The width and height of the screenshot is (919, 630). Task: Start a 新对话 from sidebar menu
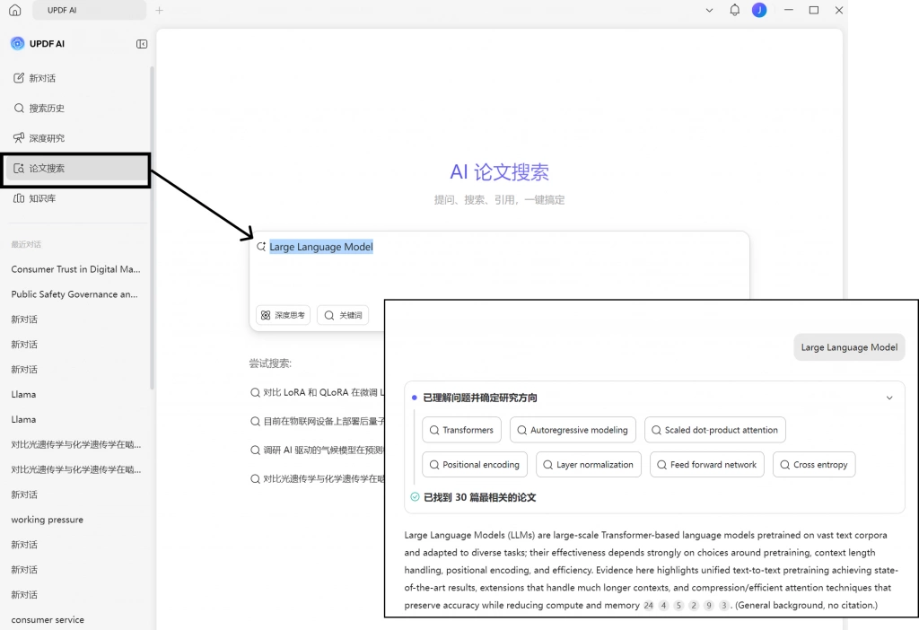[x=75, y=78]
